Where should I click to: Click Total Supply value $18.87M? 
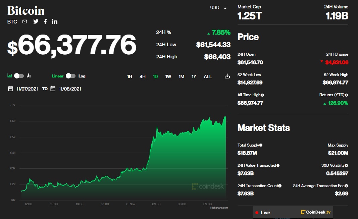pyautogui.click(x=247, y=153)
